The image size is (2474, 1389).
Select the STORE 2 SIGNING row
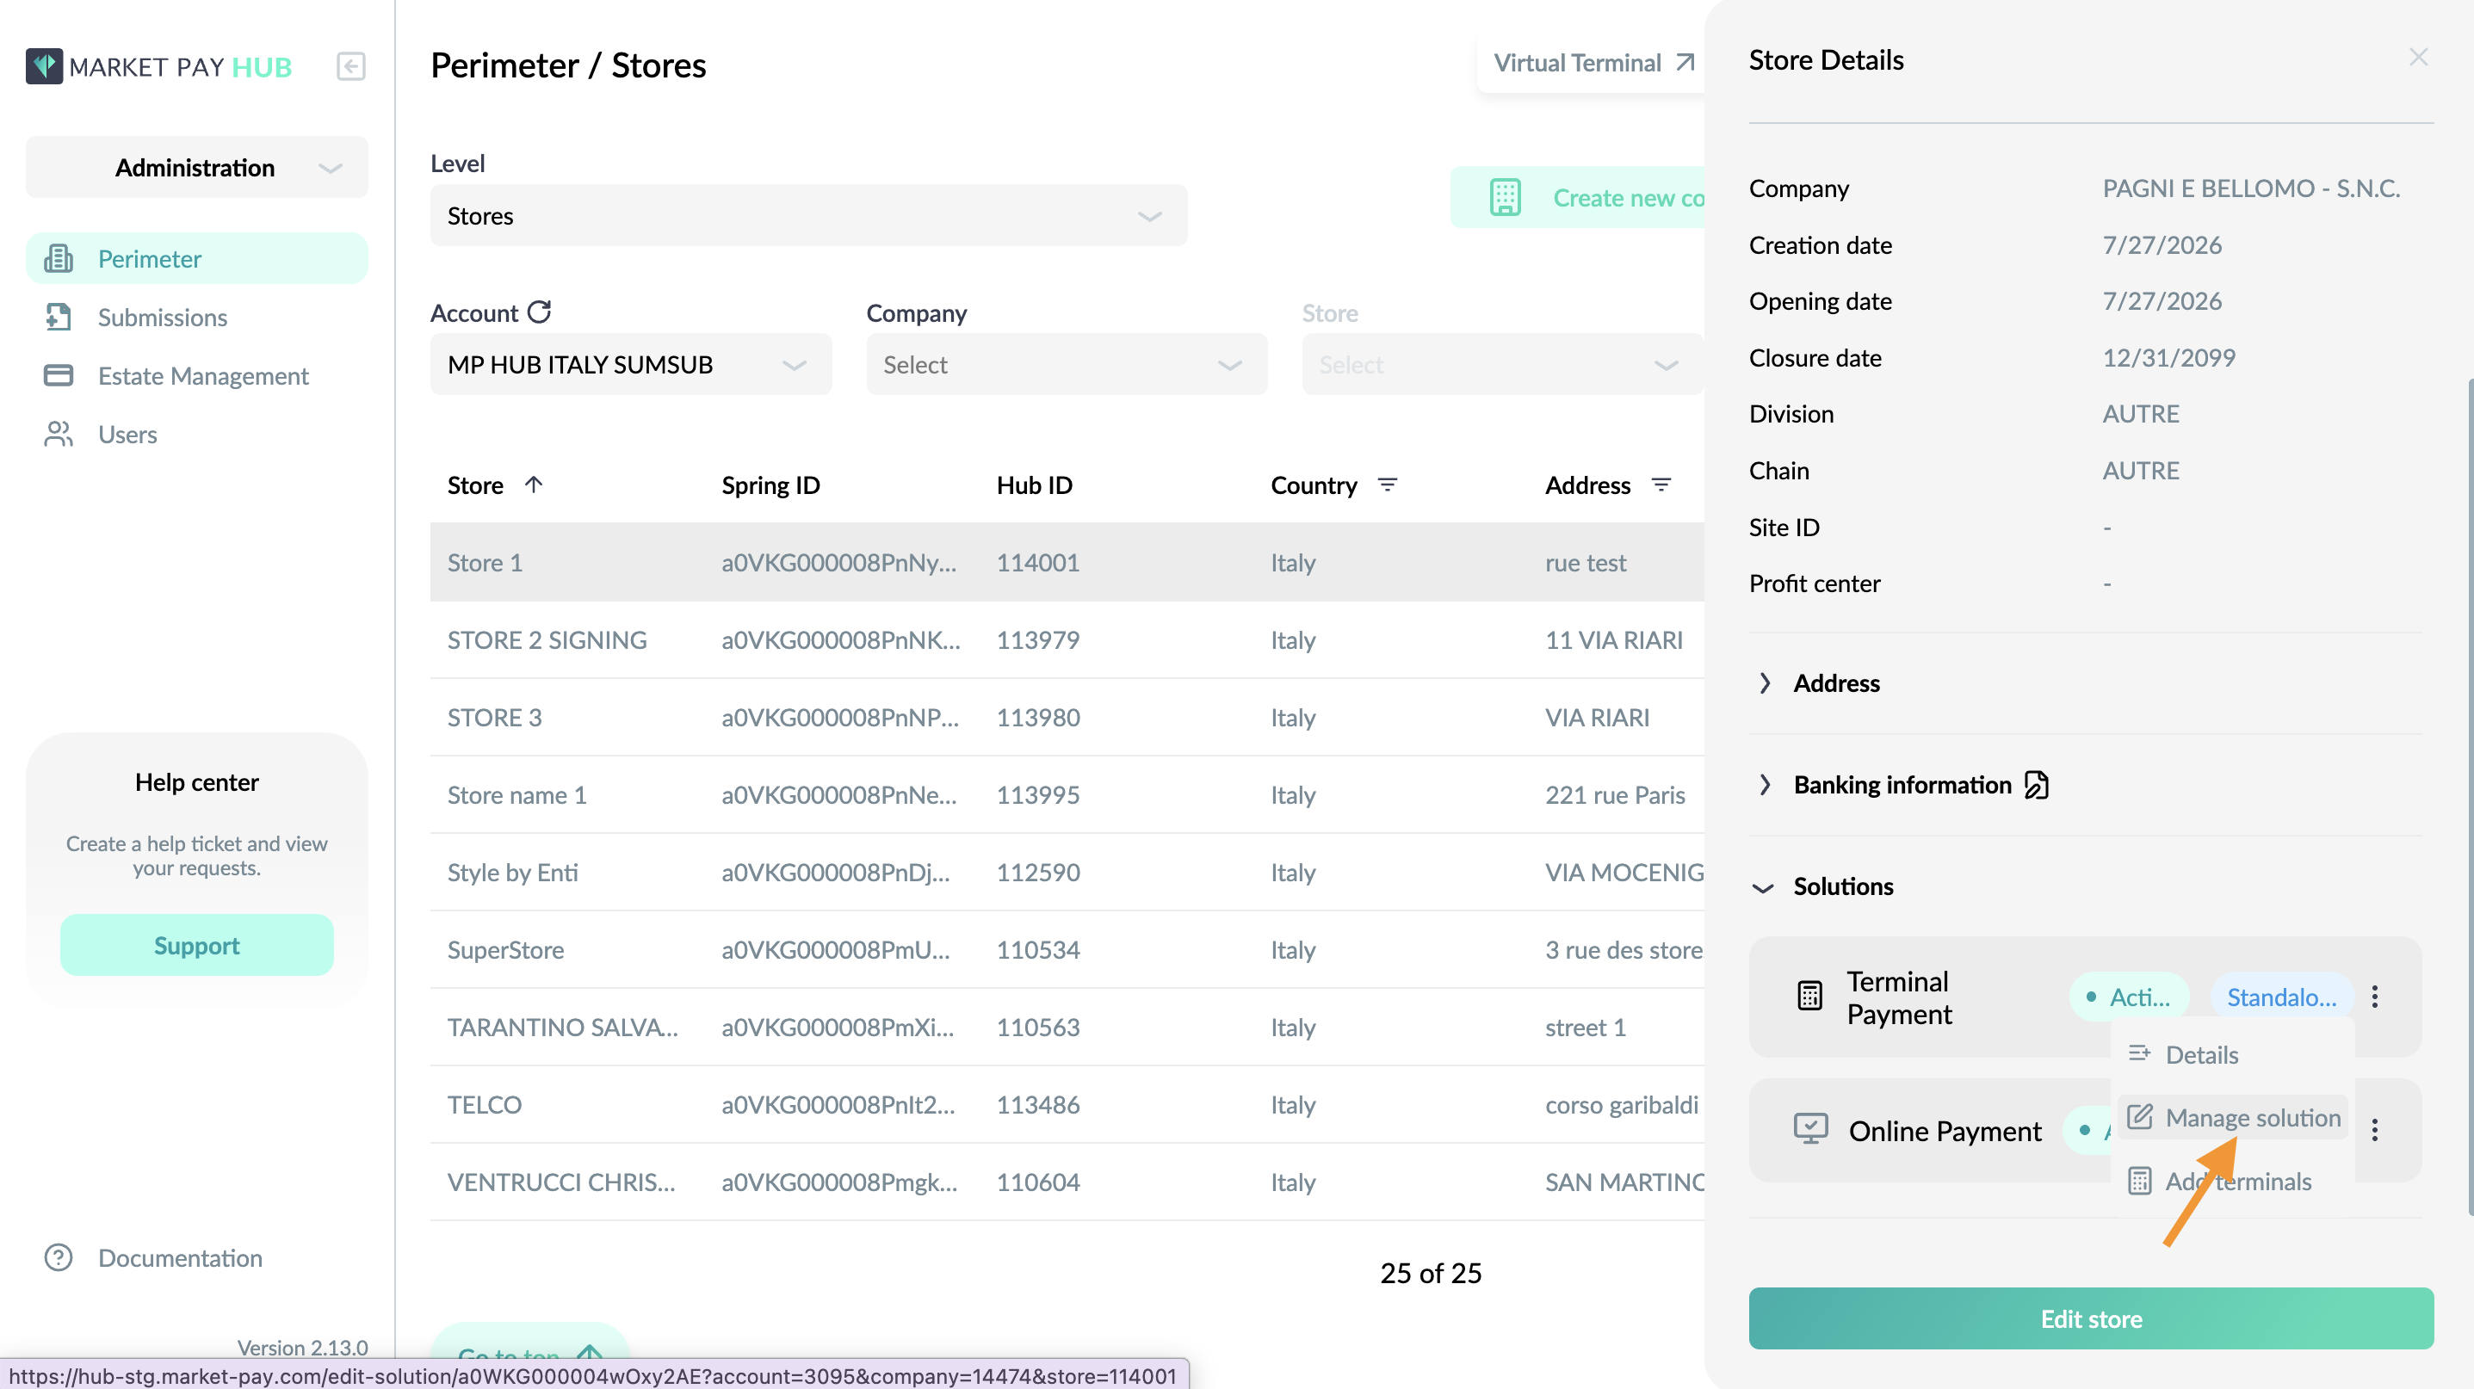tap(1067, 639)
